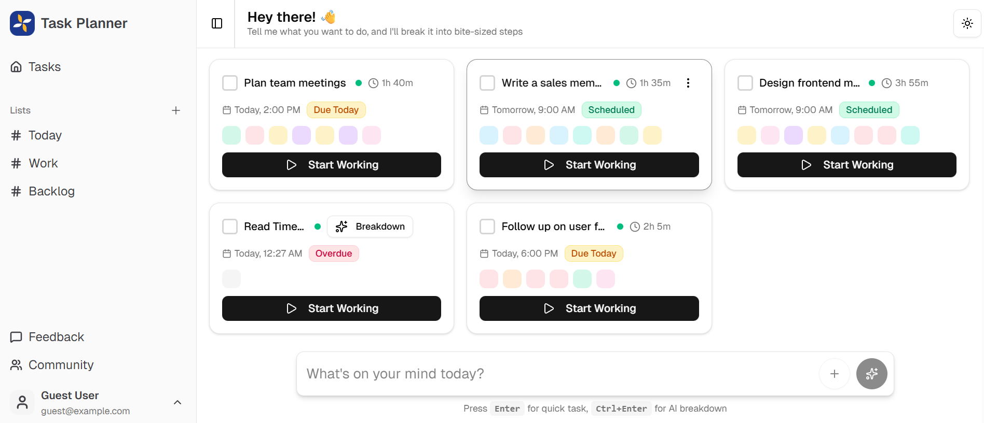Trigger AI breakdown with sparkle icon
The width and height of the screenshot is (984, 423).
click(x=871, y=373)
